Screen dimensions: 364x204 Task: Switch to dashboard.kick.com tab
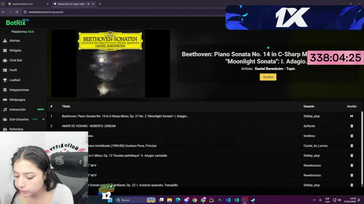point(28,4)
